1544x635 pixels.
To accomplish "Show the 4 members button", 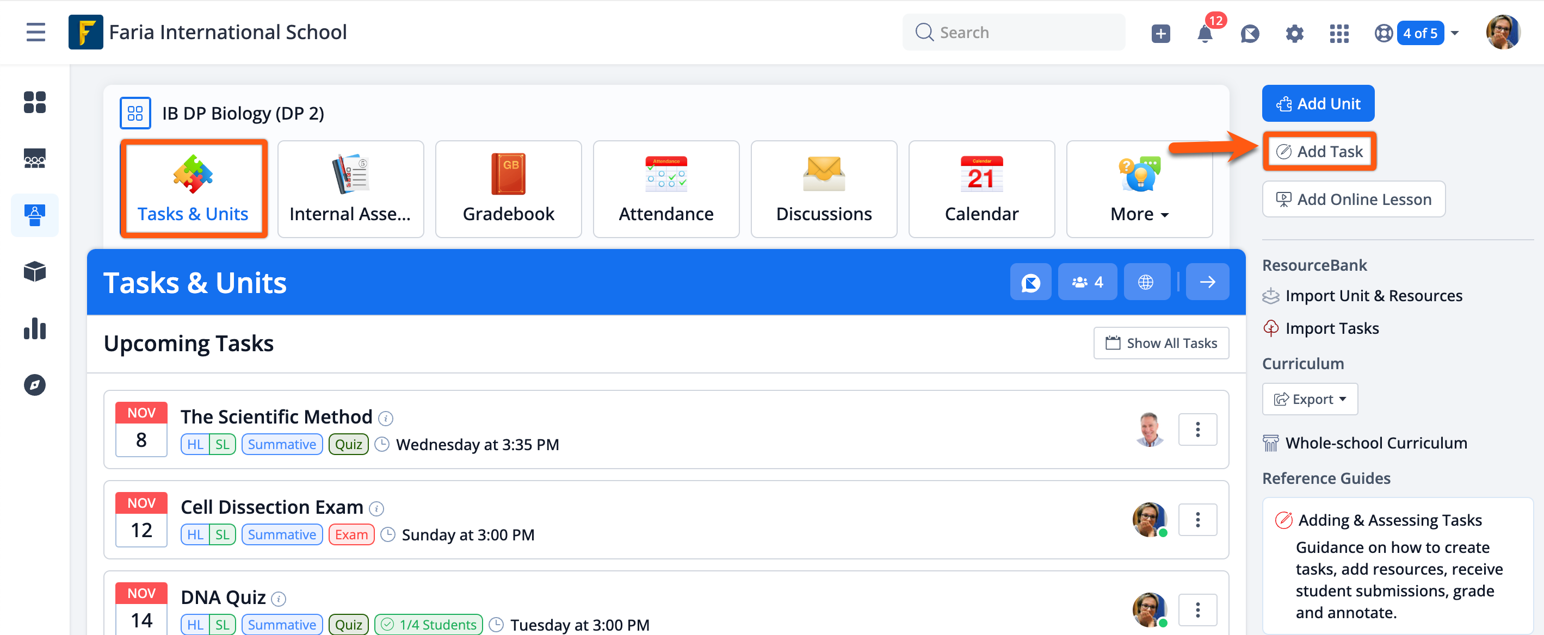I will coord(1087,282).
